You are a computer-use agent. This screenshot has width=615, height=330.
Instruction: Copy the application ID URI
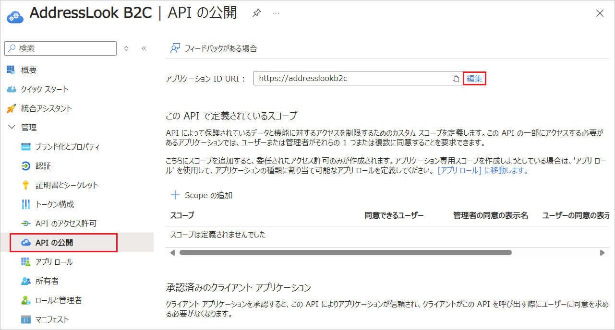coord(456,79)
